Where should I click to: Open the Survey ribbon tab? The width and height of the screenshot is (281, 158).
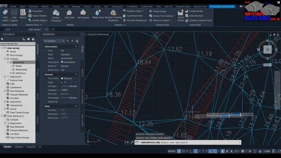point(97,6)
